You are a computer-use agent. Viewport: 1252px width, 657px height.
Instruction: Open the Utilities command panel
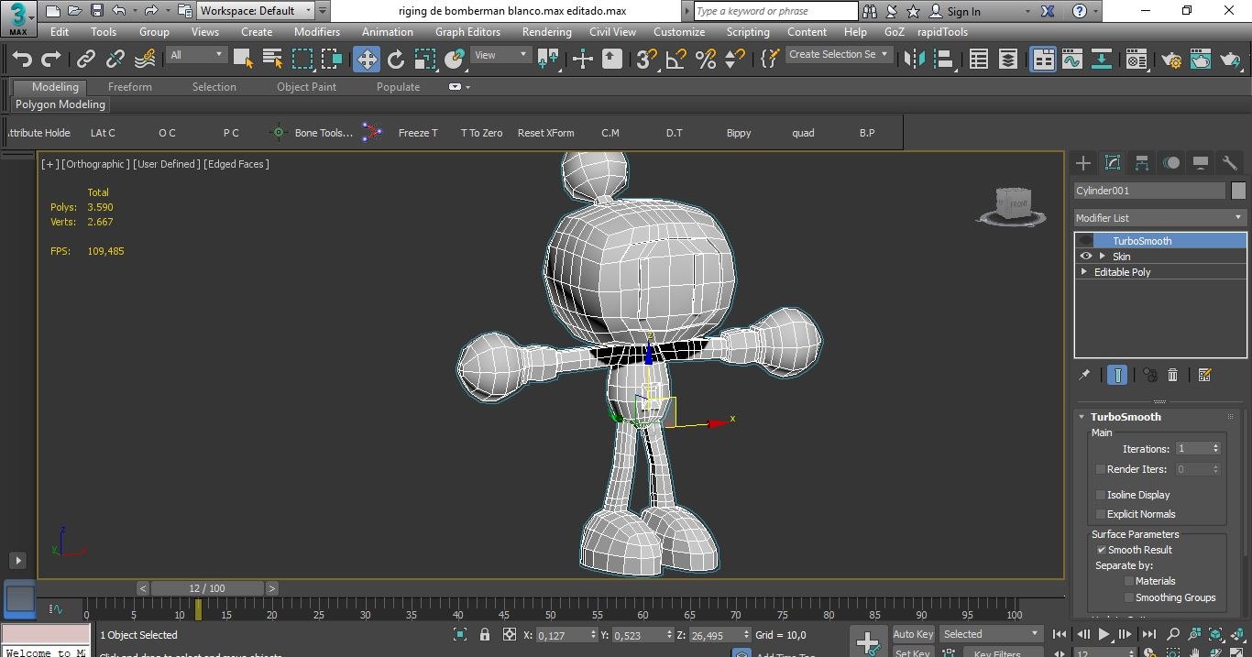[1230, 163]
